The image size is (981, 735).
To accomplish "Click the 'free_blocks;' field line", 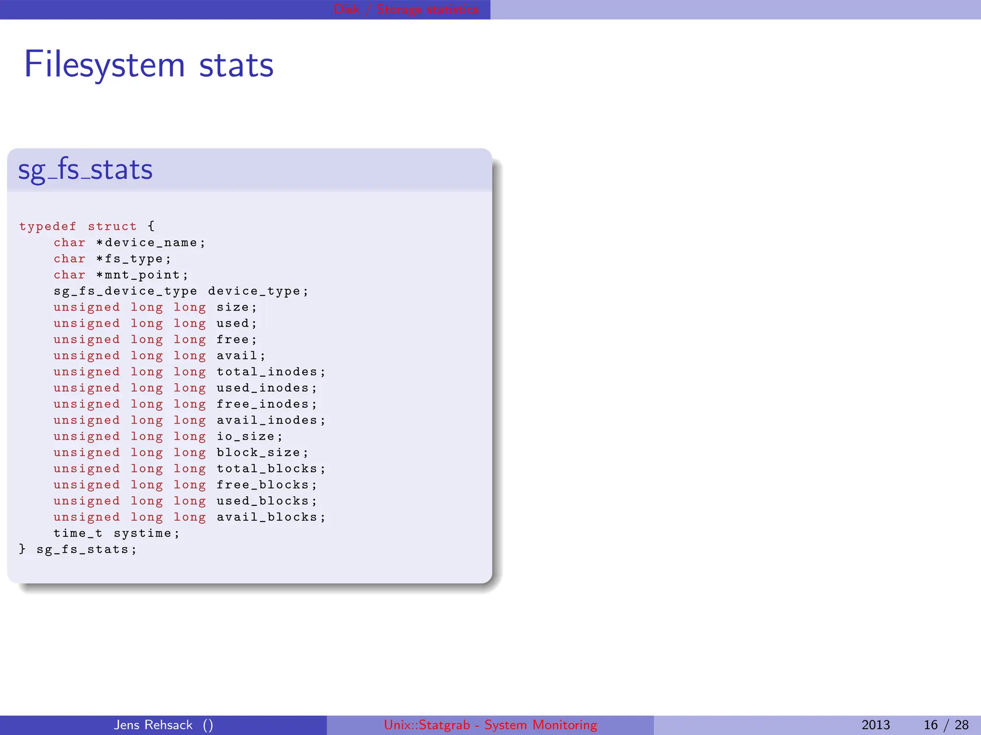I will (x=185, y=485).
